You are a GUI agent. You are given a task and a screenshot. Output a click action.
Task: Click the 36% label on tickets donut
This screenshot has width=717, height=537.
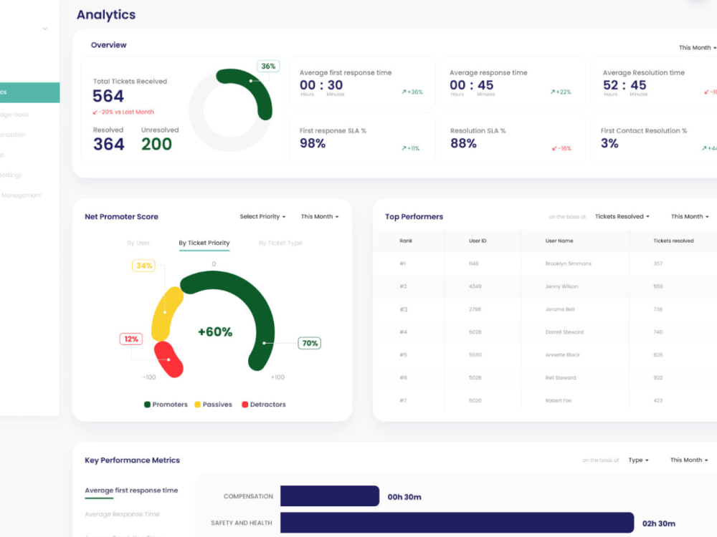[268, 66]
